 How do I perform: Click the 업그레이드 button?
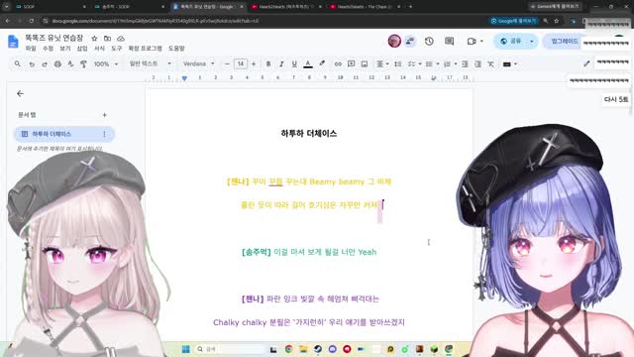[x=565, y=41]
